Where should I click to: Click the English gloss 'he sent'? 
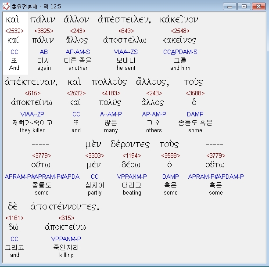[x=126, y=68]
